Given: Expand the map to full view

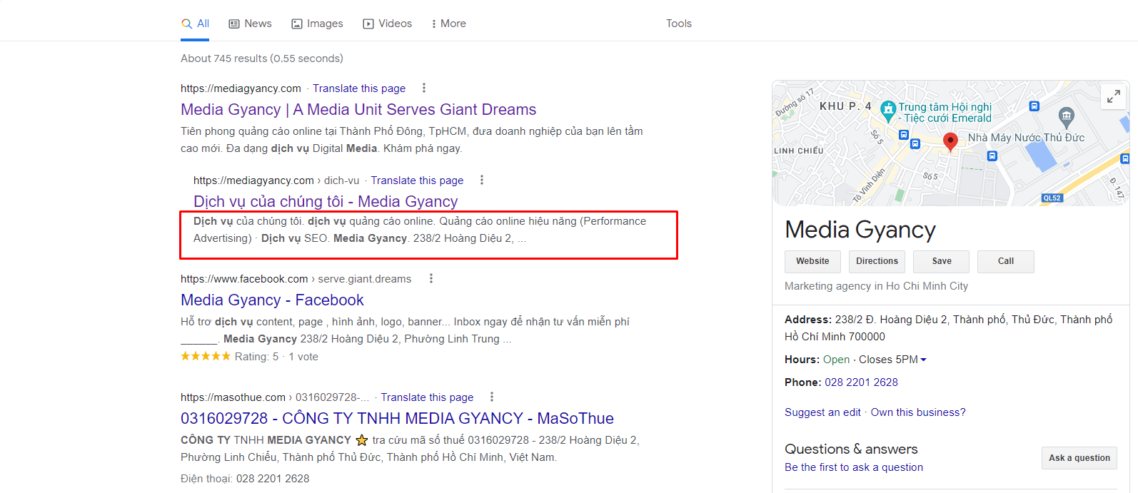Looking at the screenshot, I should click(x=1114, y=96).
